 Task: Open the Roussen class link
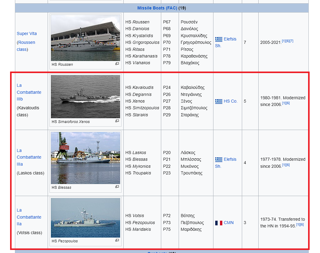pyautogui.click(x=26, y=46)
